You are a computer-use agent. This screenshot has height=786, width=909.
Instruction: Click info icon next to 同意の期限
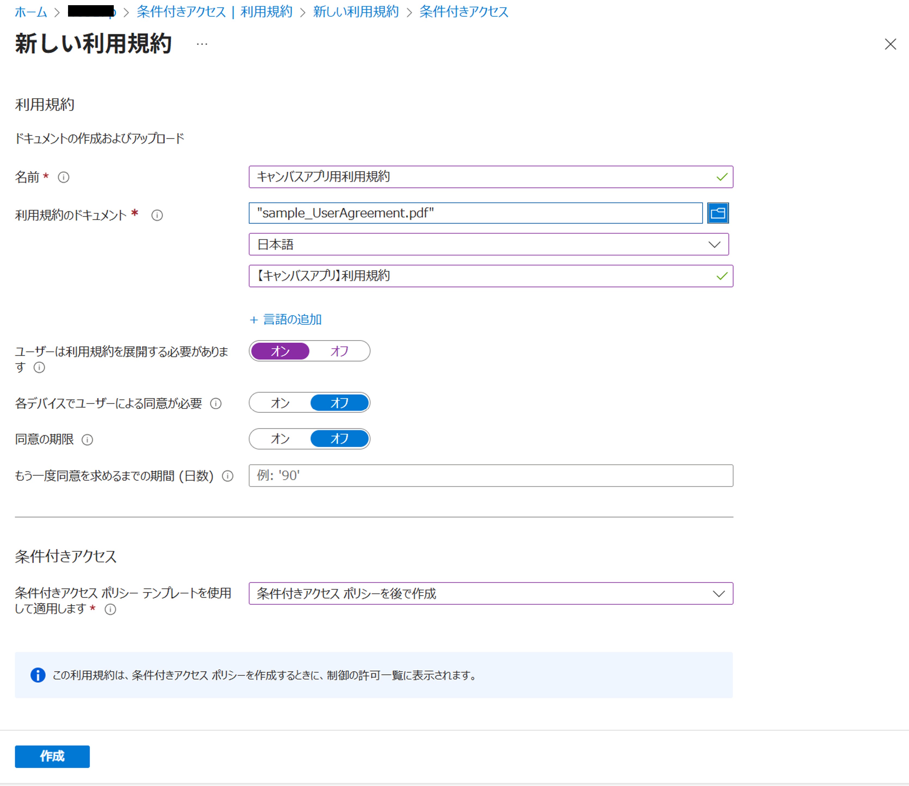(87, 439)
